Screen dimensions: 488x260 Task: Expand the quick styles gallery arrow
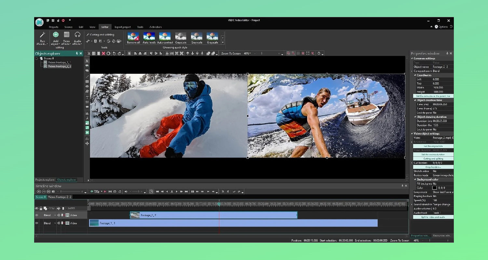click(x=223, y=43)
